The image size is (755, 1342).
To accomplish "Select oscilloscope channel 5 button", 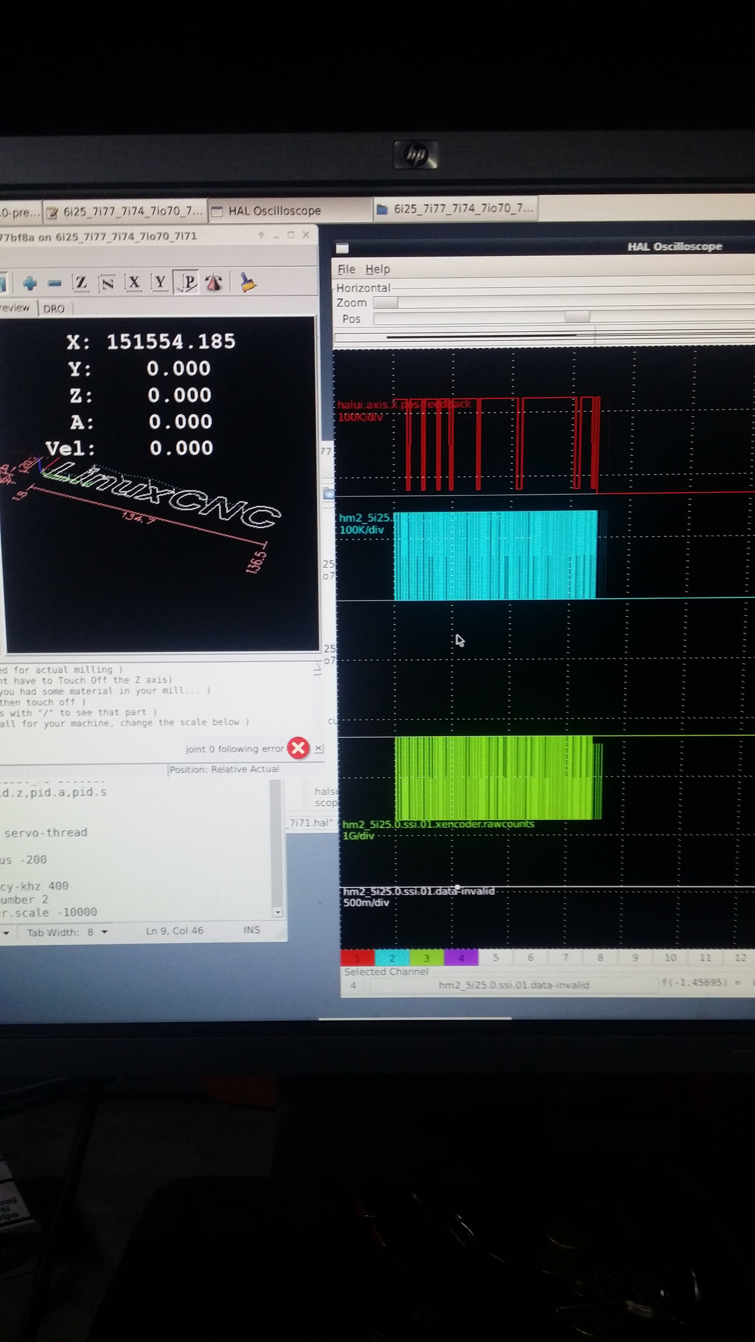I will point(495,957).
